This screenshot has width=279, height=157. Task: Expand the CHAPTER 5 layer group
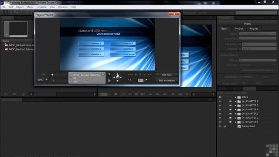pos(235,106)
